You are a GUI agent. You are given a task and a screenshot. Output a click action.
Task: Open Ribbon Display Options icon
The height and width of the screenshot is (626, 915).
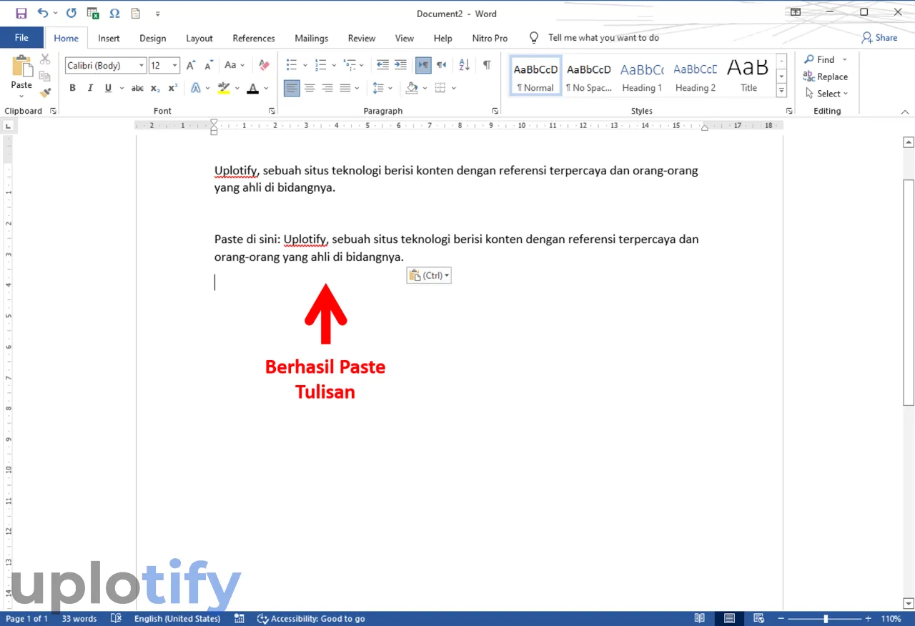[x=796, y=12]
